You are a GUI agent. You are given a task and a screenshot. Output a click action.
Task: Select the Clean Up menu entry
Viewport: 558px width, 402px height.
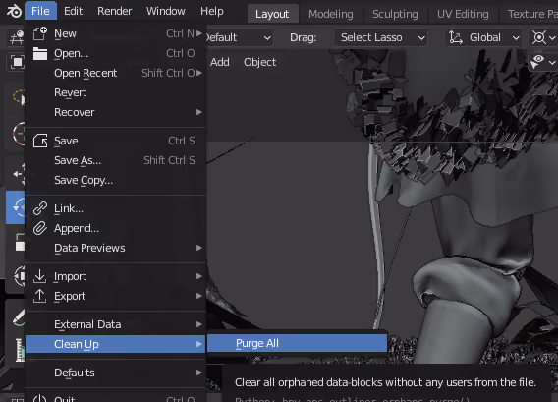tap(116, 344)
